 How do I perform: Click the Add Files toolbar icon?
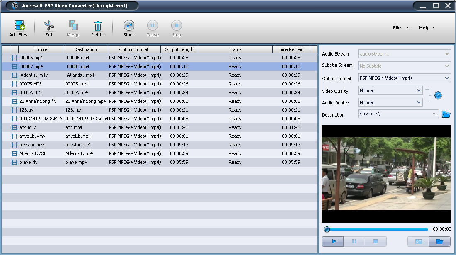pos(19,26)
